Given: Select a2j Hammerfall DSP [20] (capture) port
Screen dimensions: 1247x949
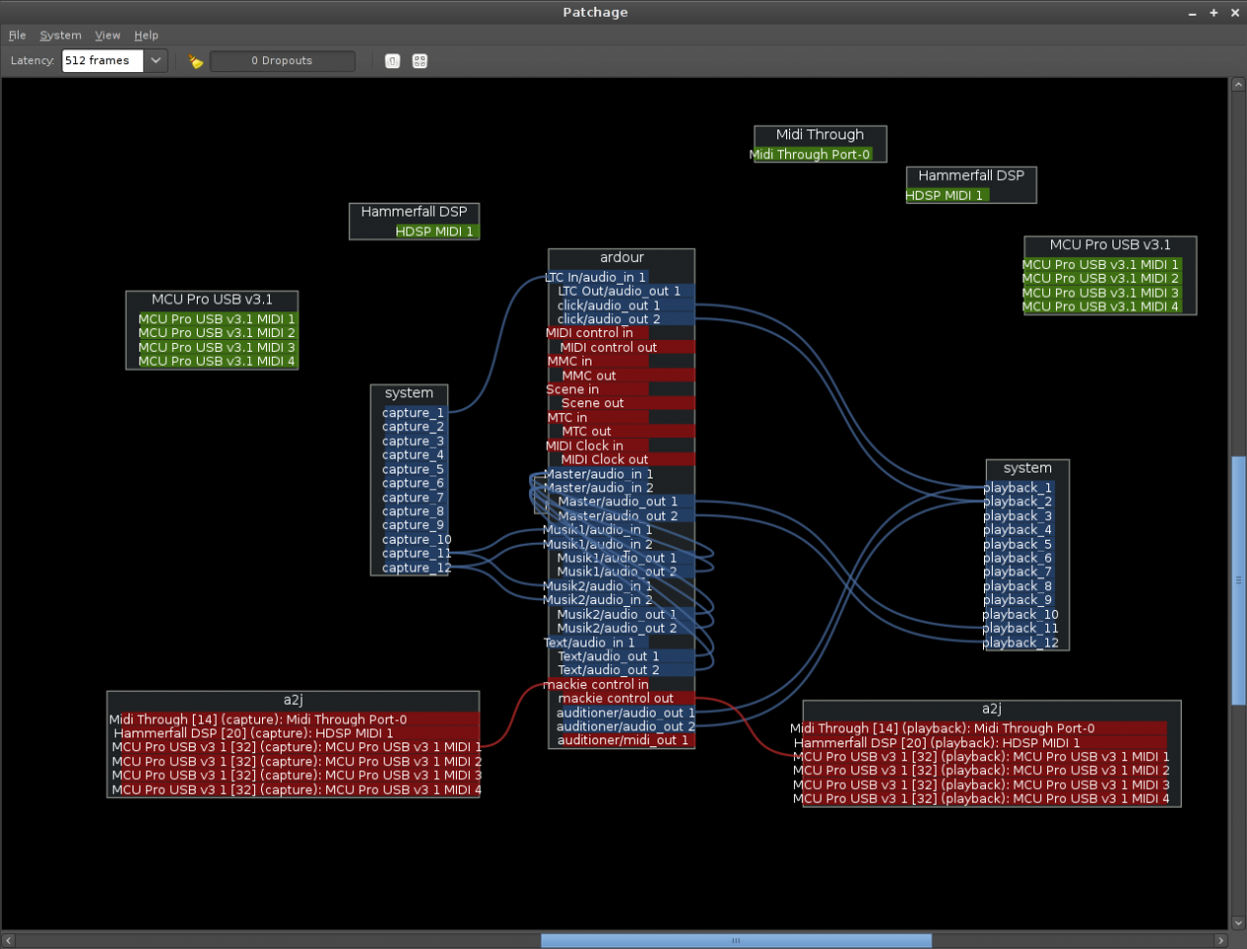Looking at the screenshot, I should (294, 733).
